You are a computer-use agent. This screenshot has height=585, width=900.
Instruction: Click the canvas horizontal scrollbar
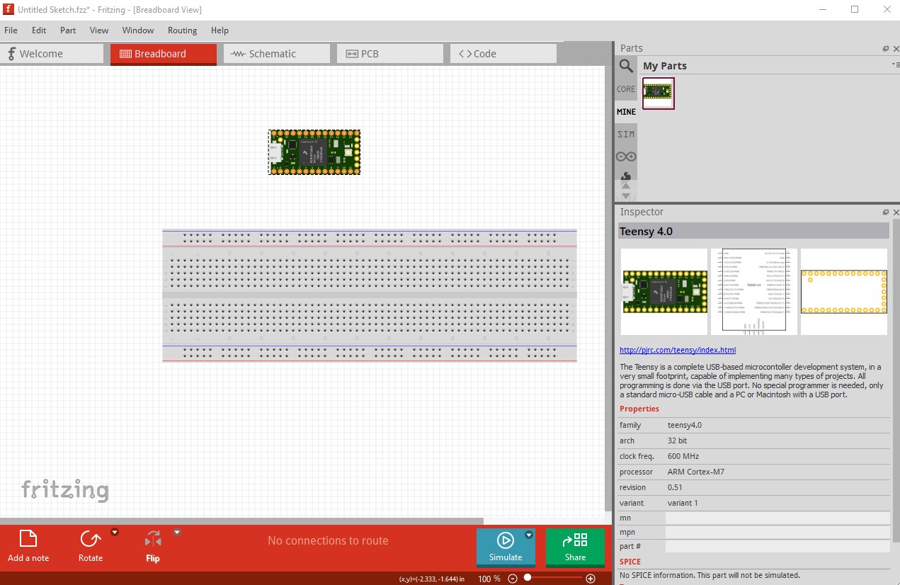tap(241, 521)
